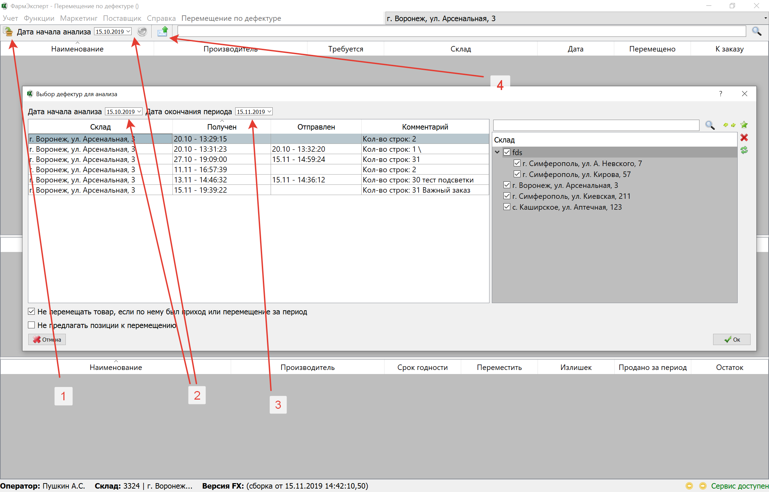
Task: Click the defectura selection icon in main toolbar
Action: point(8,32)
